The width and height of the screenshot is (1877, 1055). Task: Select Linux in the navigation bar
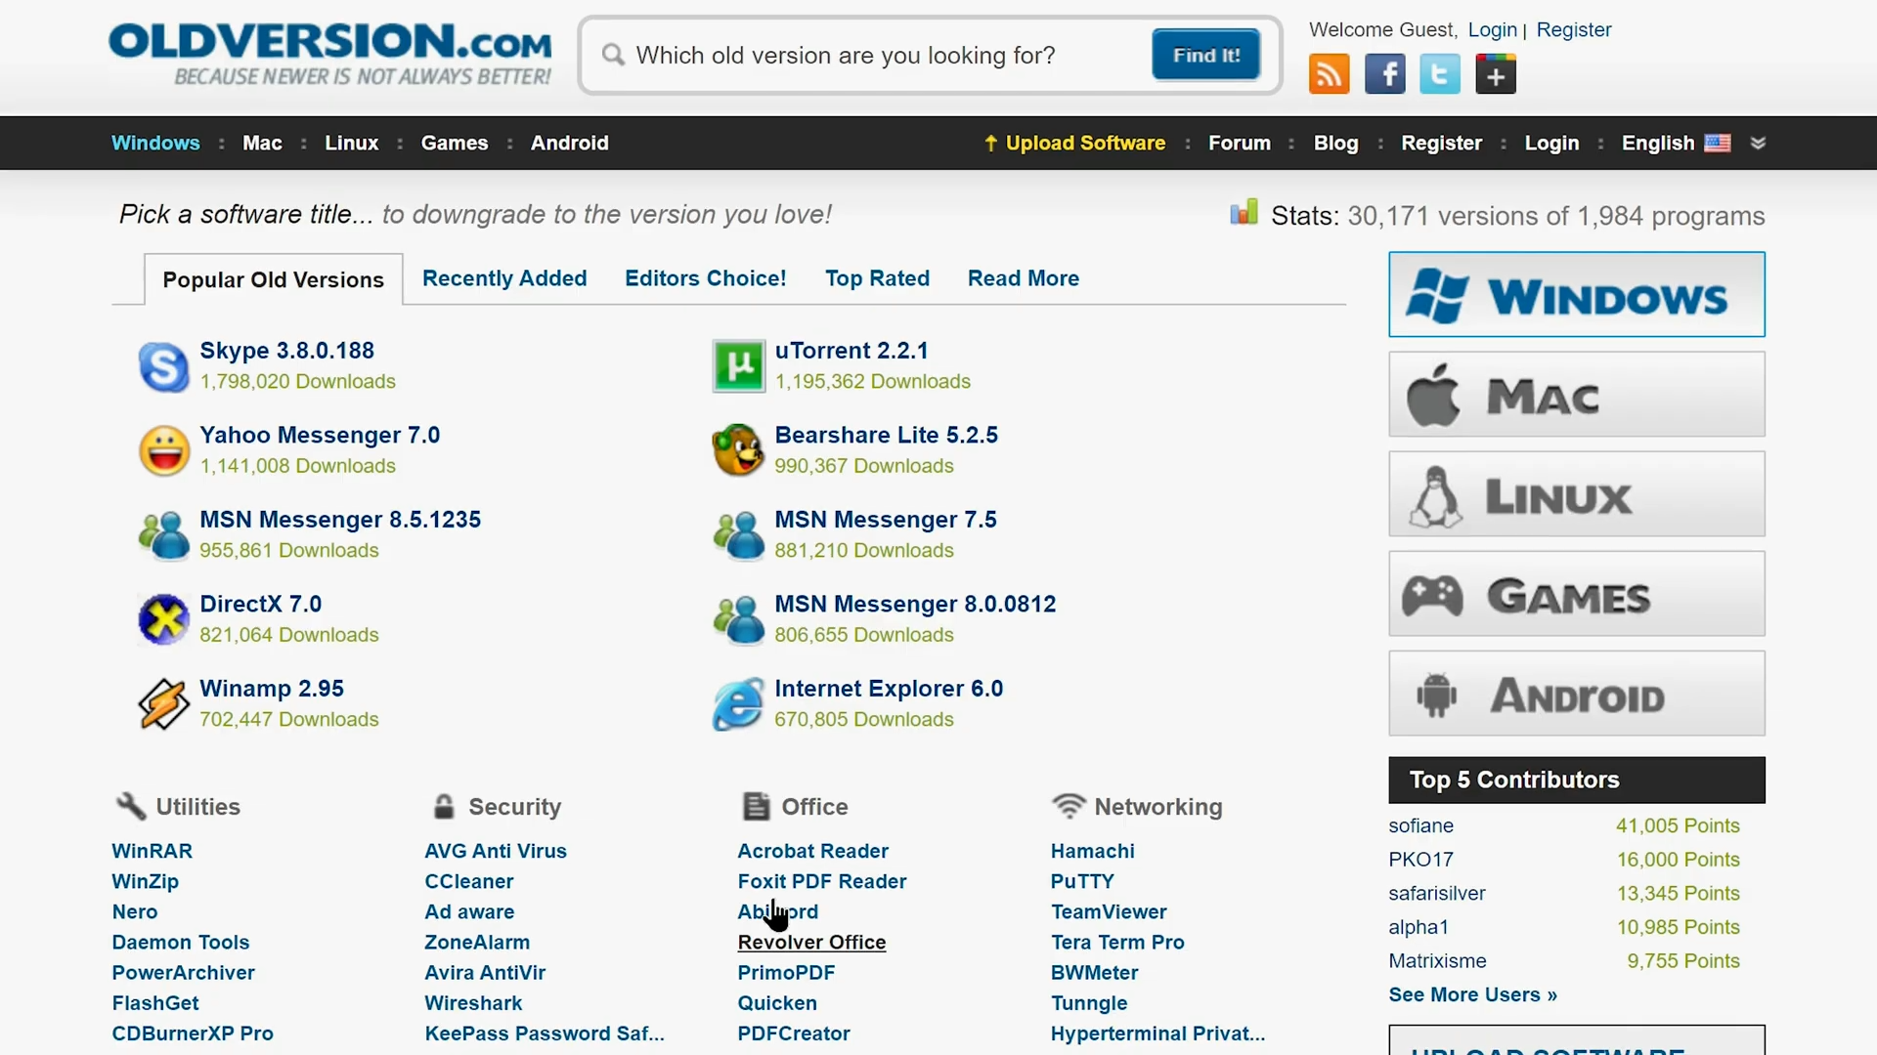351,143
